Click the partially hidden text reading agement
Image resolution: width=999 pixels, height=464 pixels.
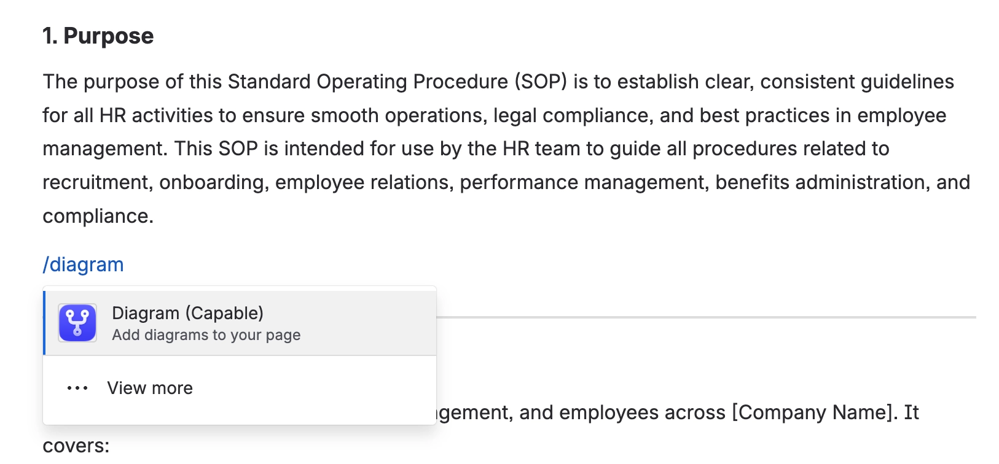click(471, 412)
